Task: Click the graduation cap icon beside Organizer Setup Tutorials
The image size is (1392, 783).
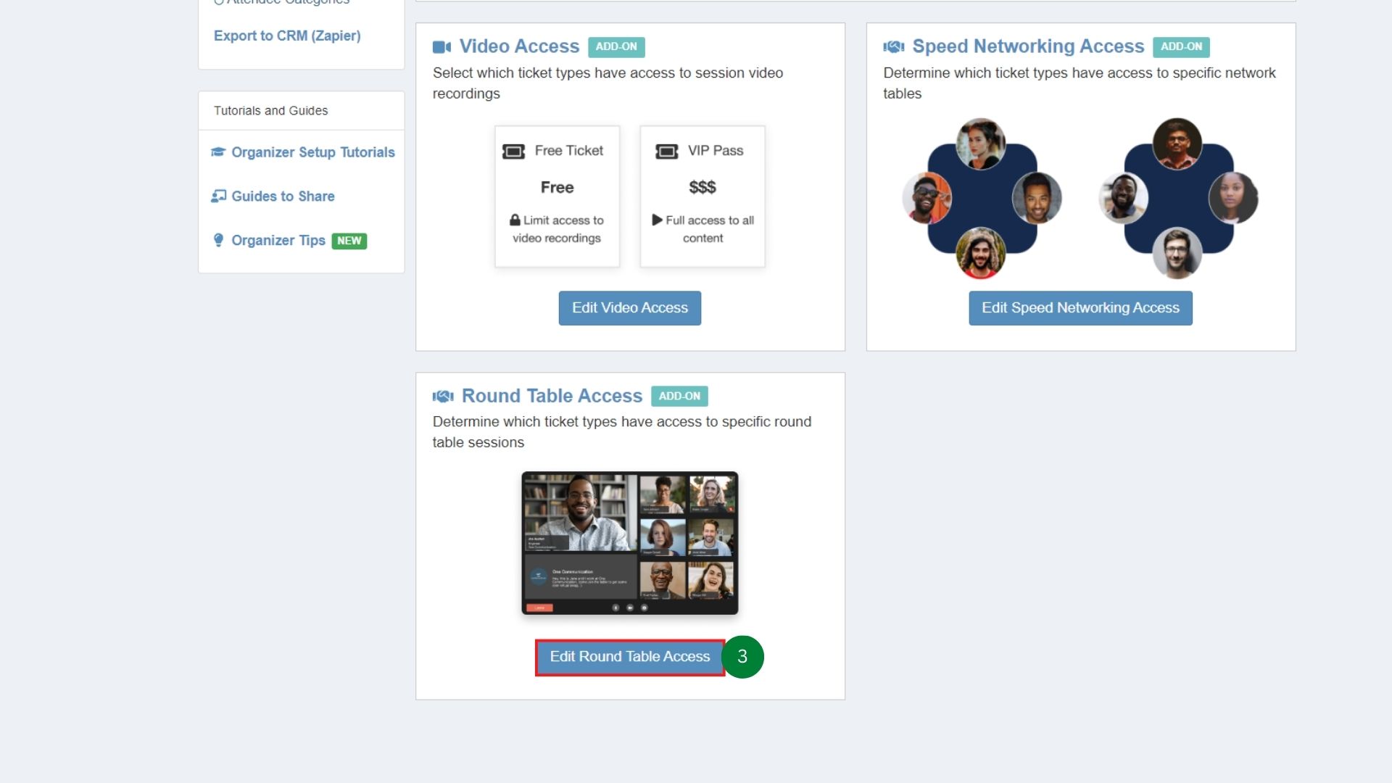Action: tap(218, 152)
